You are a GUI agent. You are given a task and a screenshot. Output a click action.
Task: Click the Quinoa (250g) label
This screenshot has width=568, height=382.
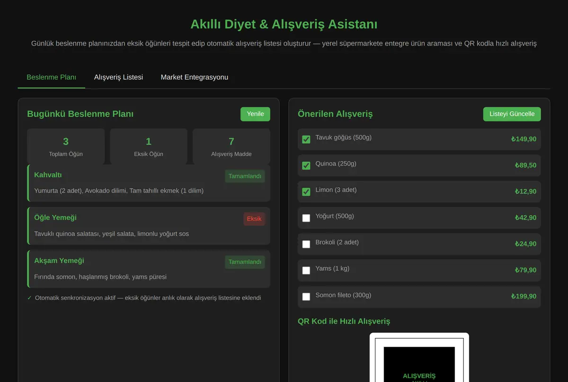point(336,164)
